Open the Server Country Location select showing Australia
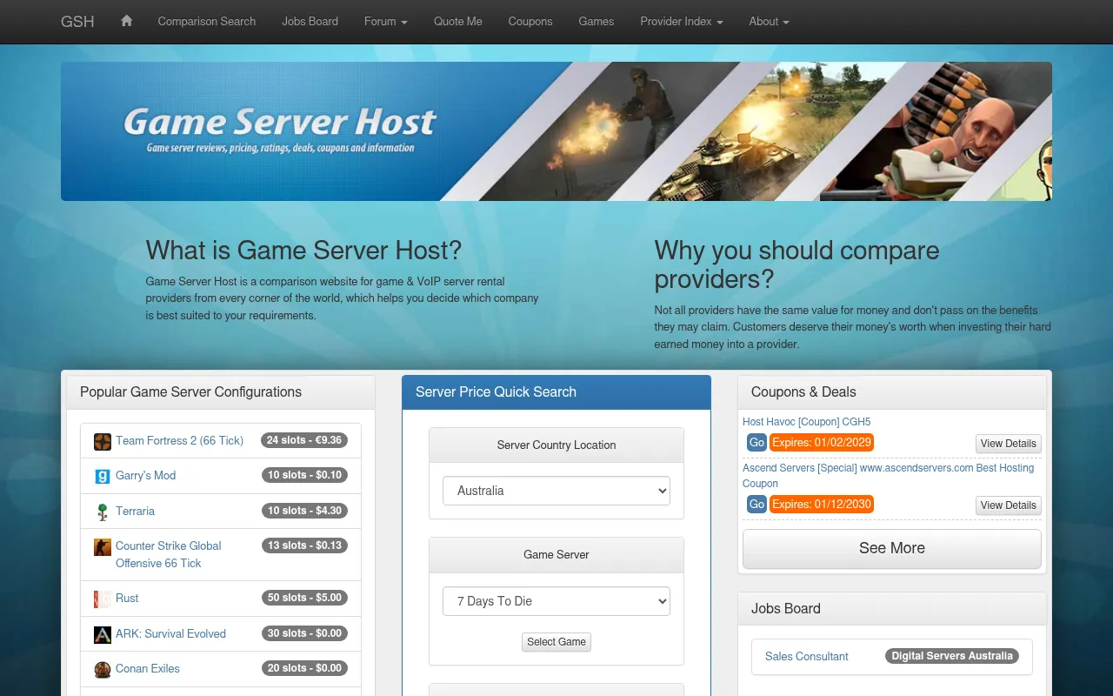The width and height of the screenshot is (1113, 696). (x=556, y=491)
